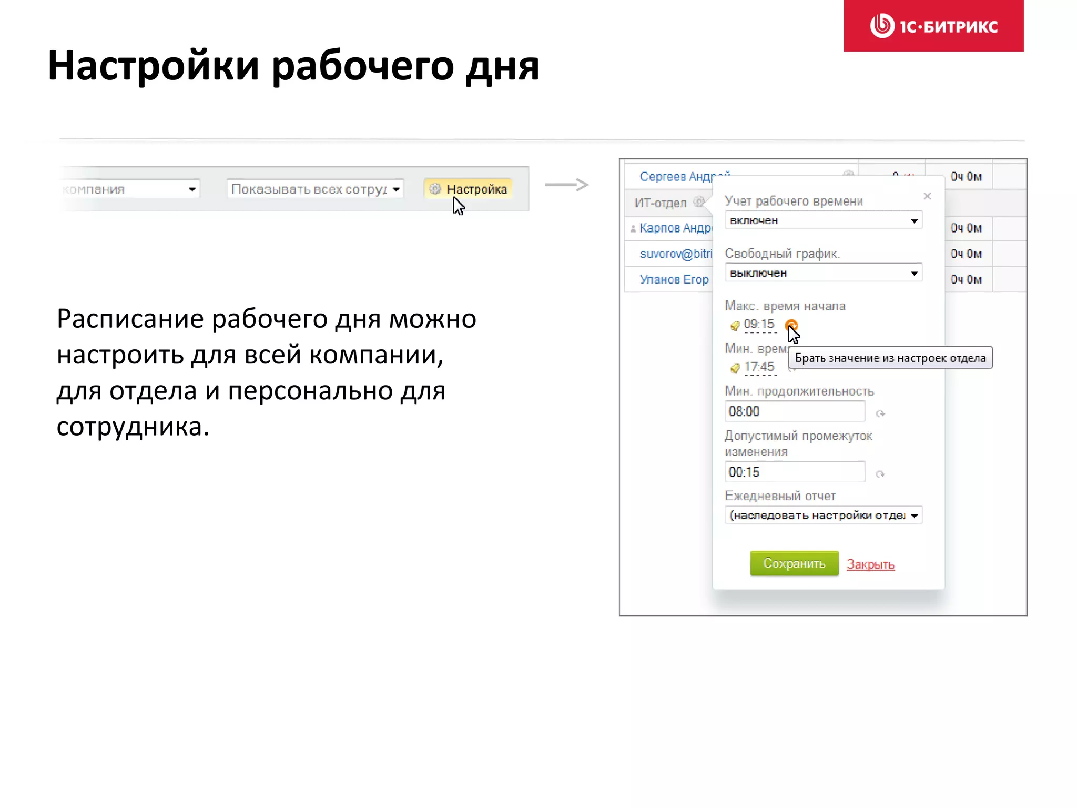Click the reset icon beside 00:15 field
Viewport: 1077px width, 808px height.
tap(880, 474)
